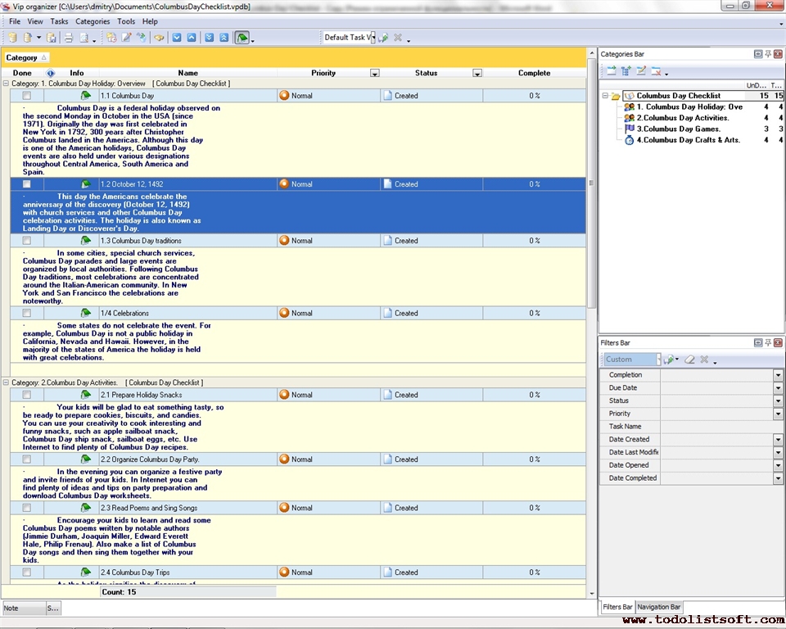Click the green flag note toolbar button
The height and width of the screenshot is (629, 786).
242,38
